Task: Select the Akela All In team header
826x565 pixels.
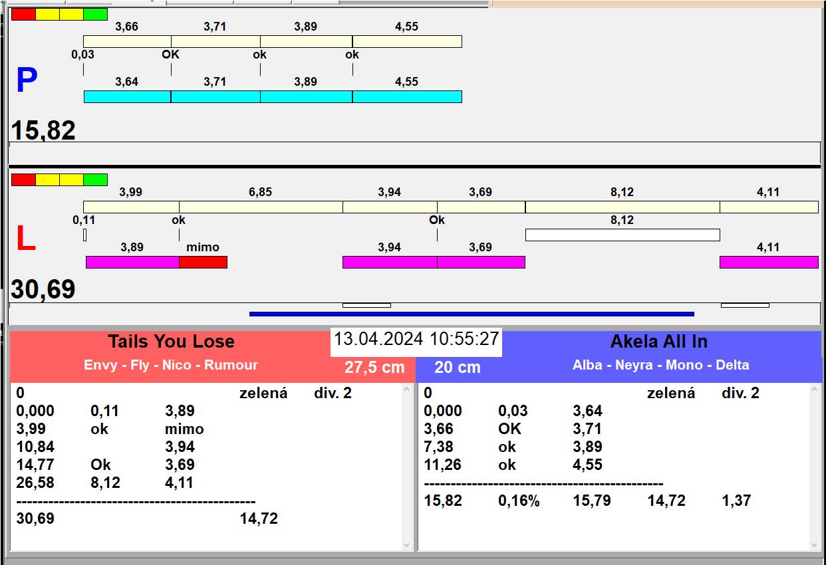Action: (658, 342)
